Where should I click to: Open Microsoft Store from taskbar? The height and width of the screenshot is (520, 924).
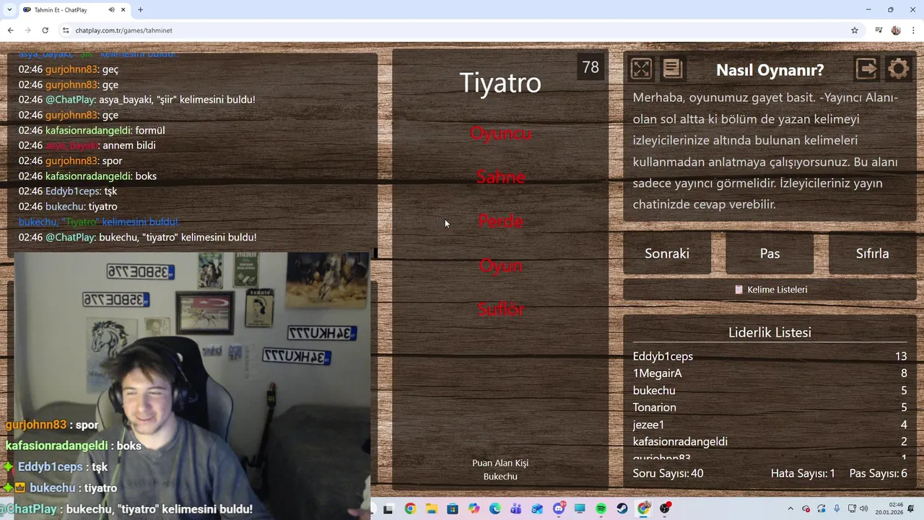pyautogui.click(x=453, y=509)
